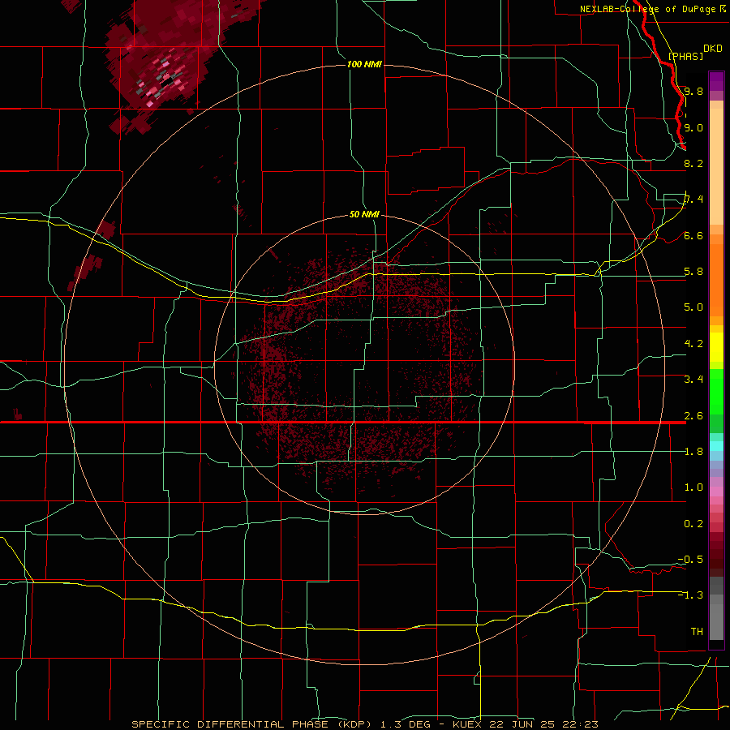The width and height of the screenshot is (730, 730).
Task: Click the [PHAS] units label
Action: tap(685, 56)
